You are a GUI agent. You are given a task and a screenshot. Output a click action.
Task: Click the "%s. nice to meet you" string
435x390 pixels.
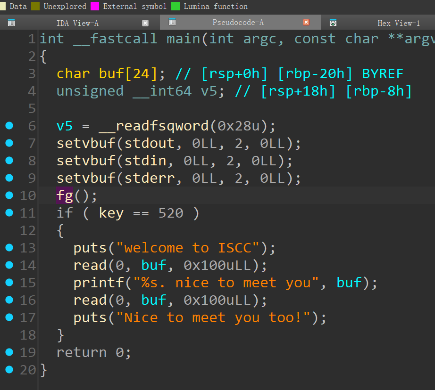click(226, 283)
